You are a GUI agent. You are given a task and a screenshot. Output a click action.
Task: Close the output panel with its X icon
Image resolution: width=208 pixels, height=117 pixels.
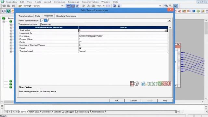coord(2,106)
